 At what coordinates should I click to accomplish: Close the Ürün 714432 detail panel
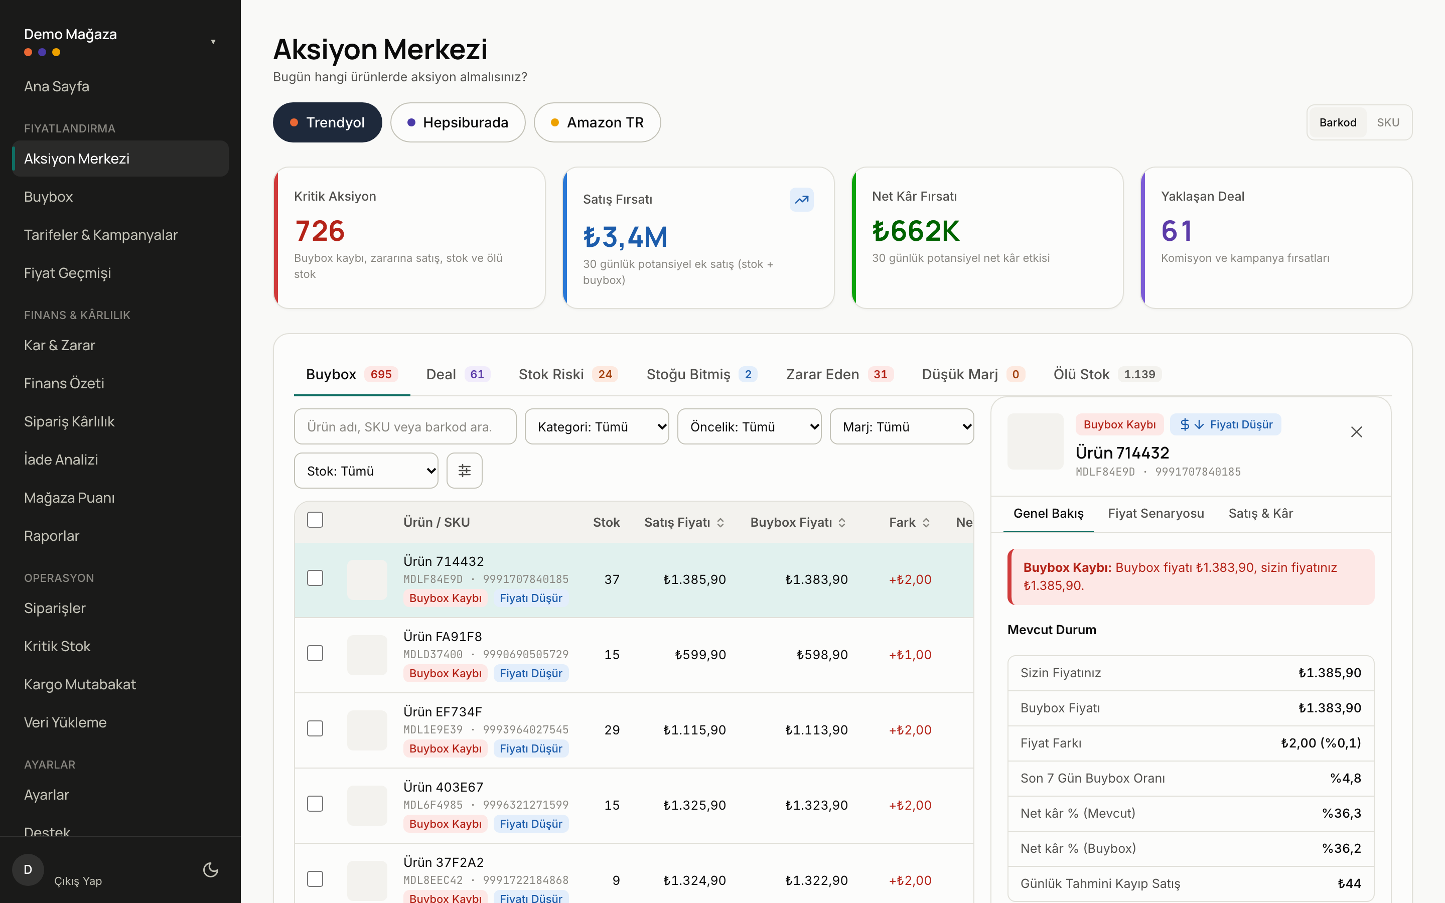[x=1356, y=432]
